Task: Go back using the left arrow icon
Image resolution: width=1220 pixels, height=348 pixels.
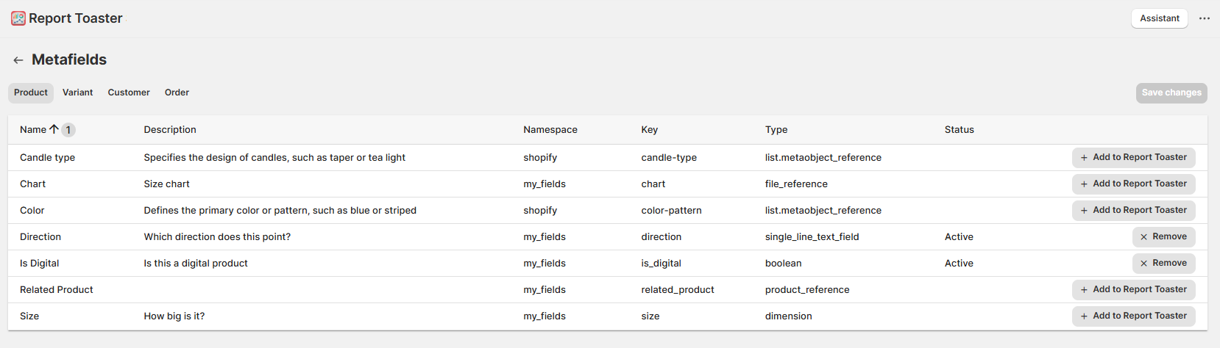Action: pos(18,60)
